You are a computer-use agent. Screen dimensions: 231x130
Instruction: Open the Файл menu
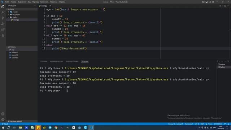point(7,2)
